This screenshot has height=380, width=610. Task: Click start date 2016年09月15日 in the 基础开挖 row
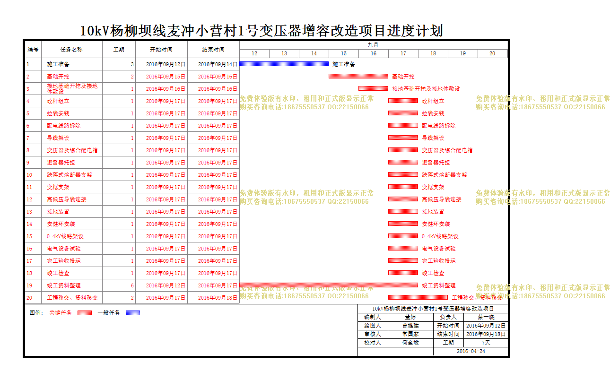[x=166, y=77]
